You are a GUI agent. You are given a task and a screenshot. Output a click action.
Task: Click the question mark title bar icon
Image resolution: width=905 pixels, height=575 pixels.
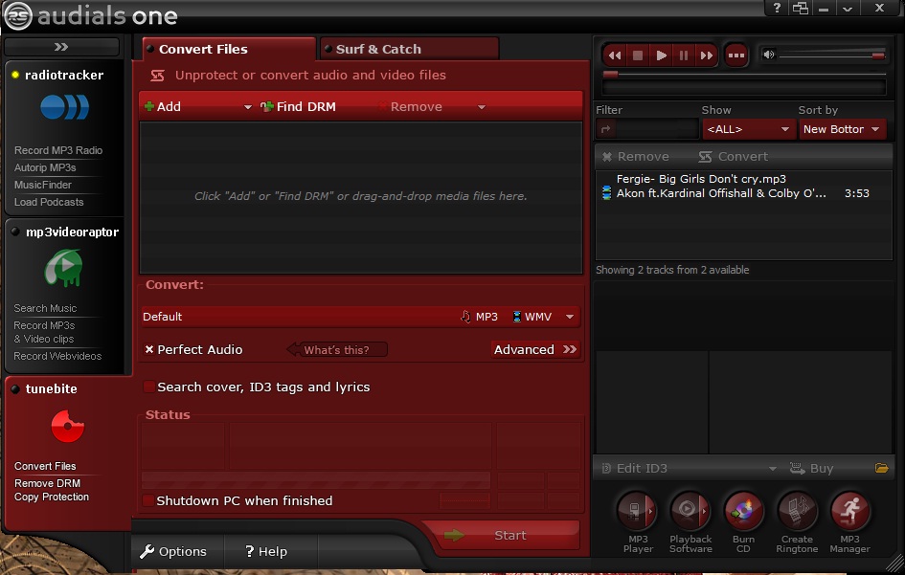click(777, 8)
